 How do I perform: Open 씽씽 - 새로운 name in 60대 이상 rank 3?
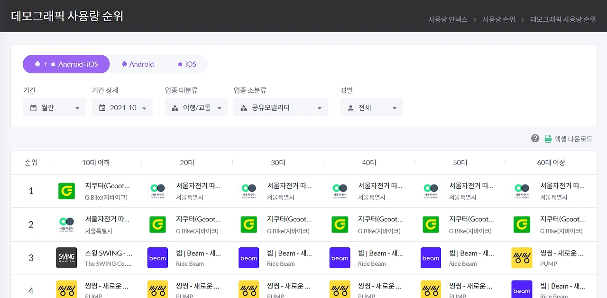pos(562,253)
